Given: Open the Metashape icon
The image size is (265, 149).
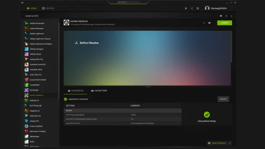Looking at the screenshot, I should tap(26, 136).
